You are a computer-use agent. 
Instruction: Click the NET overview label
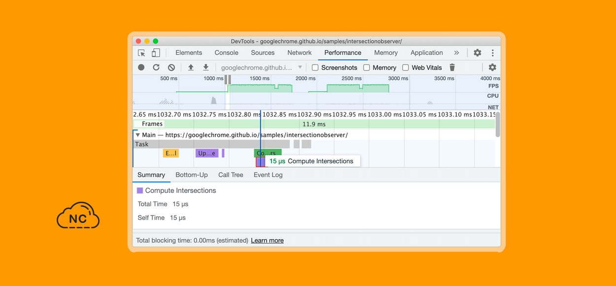pyautogui.click(x=493, y=107)
